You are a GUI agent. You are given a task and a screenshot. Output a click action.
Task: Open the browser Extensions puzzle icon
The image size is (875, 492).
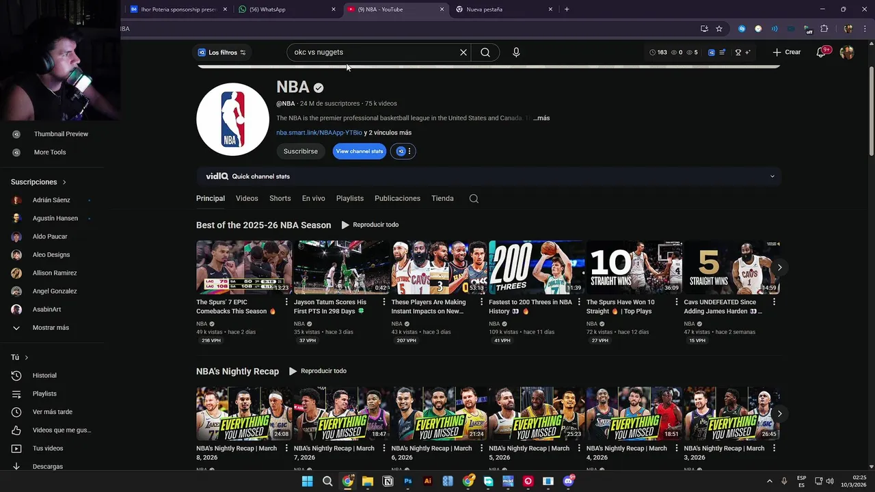824,29
